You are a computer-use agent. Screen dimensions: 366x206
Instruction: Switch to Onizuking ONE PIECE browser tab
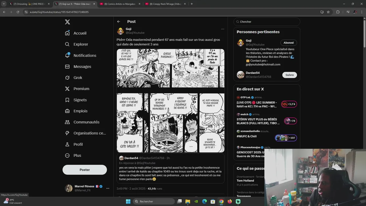click(x=29, y=4)
